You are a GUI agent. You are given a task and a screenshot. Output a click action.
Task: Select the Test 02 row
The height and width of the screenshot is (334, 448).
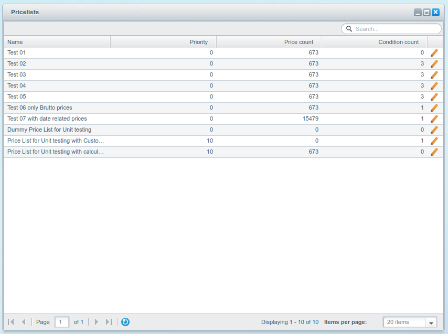point(58,64)
